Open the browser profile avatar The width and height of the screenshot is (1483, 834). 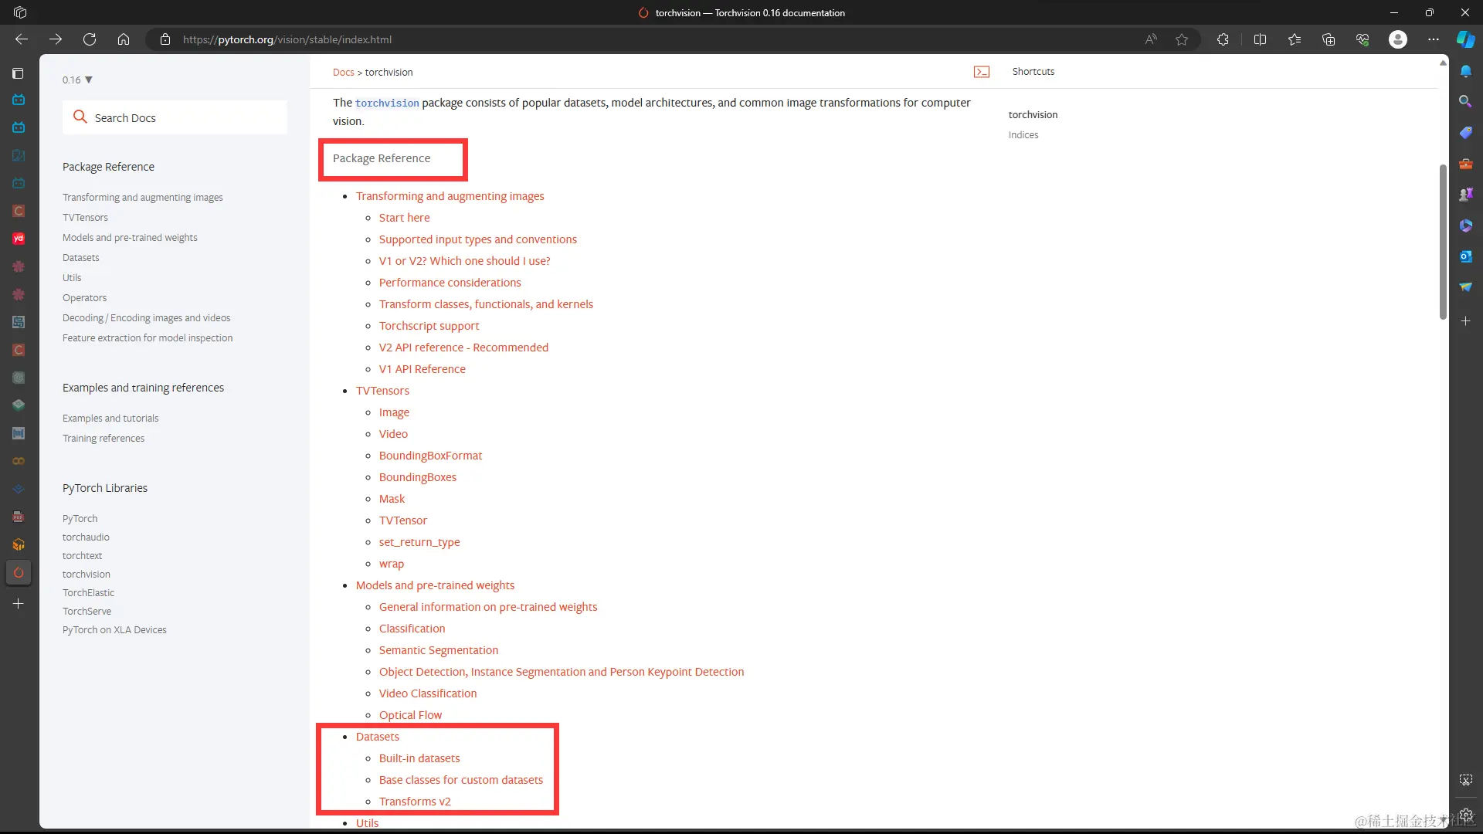[x=1397, y=39]
